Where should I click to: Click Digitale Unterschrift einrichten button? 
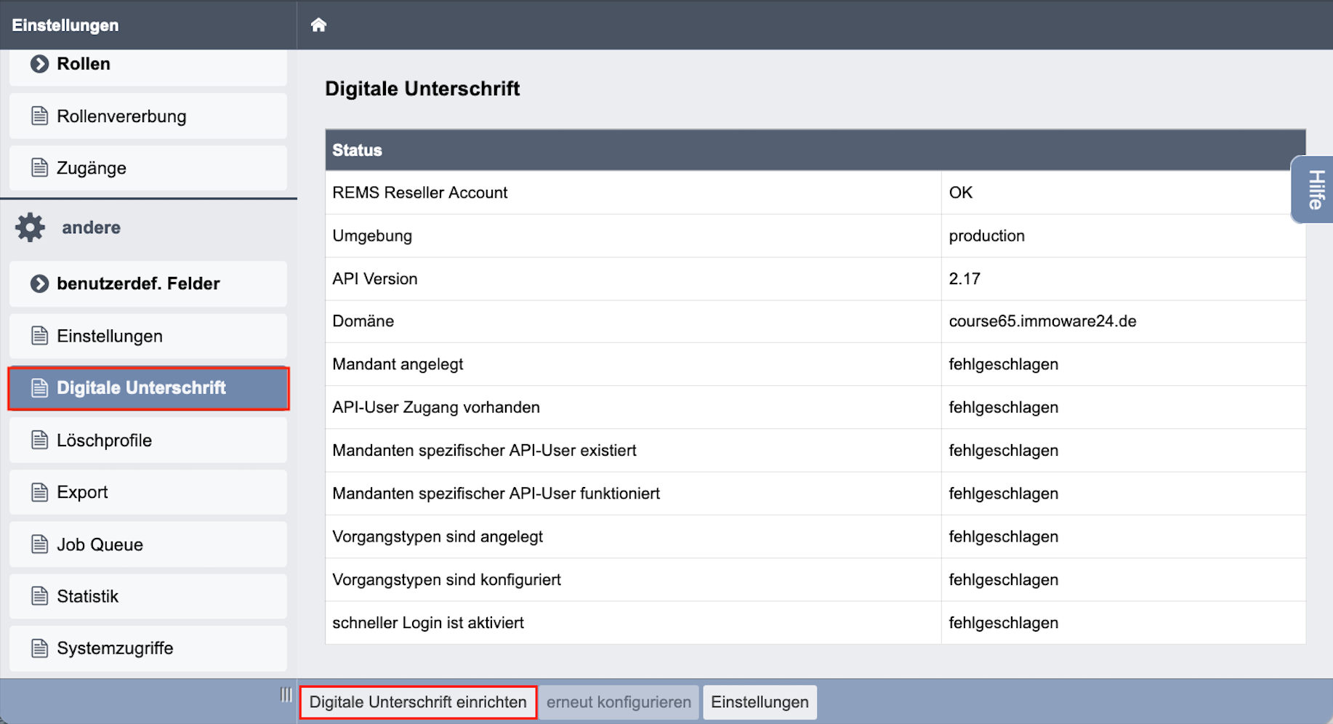(x=418, y=702)
